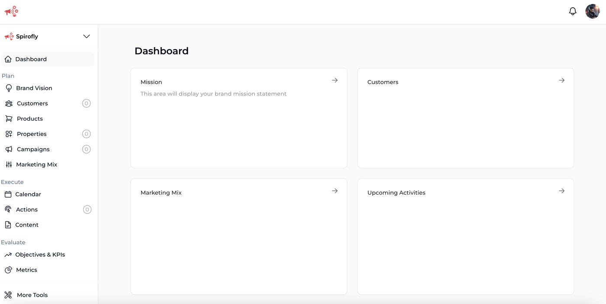Open Objectives & KPIs page
The width and height of the screenshot is (606, 304).
coord(40,255)
